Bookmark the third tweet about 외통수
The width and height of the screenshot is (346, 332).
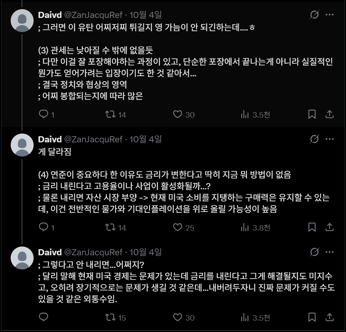coord(312,317)
